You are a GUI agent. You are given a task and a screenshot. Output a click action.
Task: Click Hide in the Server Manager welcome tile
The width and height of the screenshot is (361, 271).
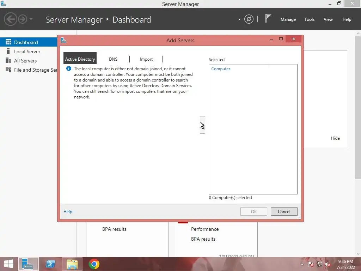click(x=335, y=138)
